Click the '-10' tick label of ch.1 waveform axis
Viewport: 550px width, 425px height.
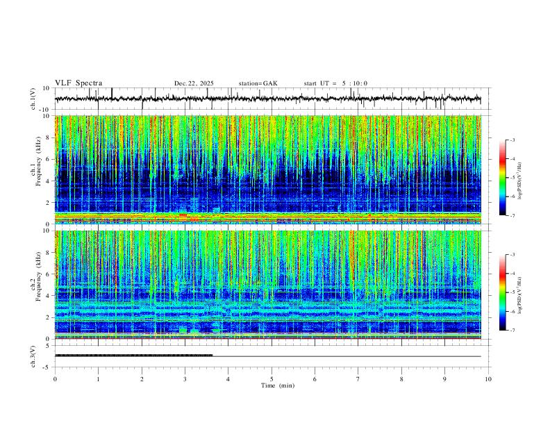coord(45,110)
